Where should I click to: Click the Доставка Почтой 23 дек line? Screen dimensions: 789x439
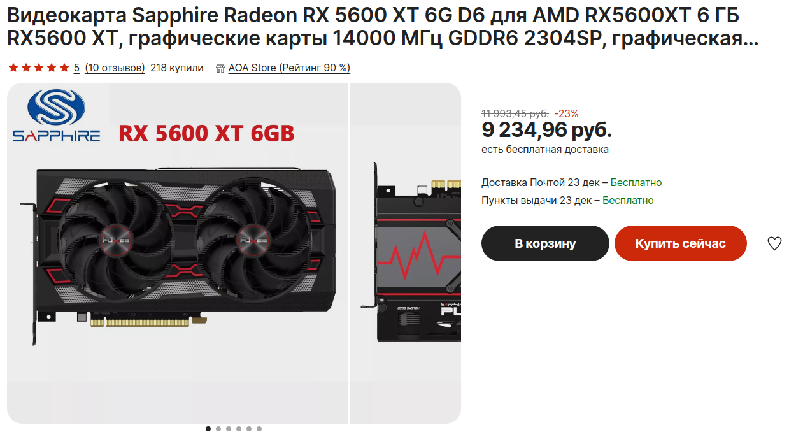click(x=572, y=182)
